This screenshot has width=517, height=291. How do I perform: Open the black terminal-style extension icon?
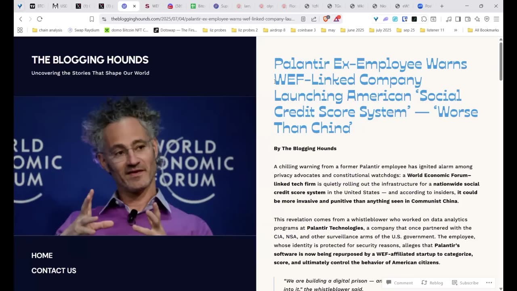[x=414, y=19]
